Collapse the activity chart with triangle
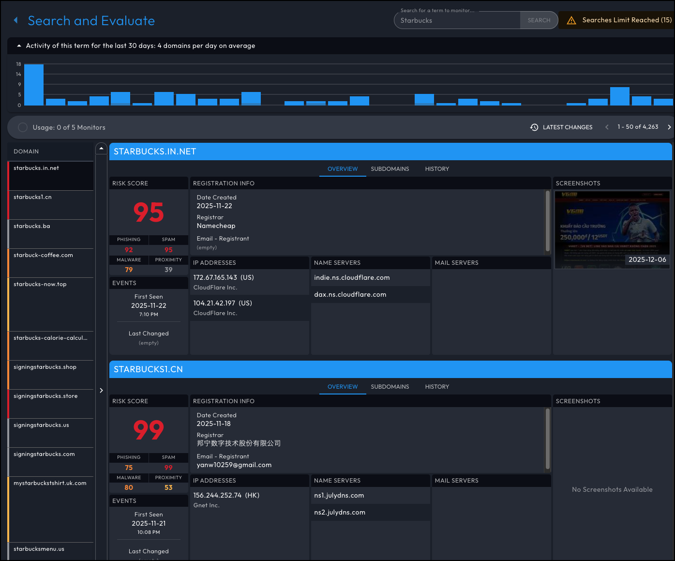The width and height of the screenshot is (675, 561). pos(19,46)
